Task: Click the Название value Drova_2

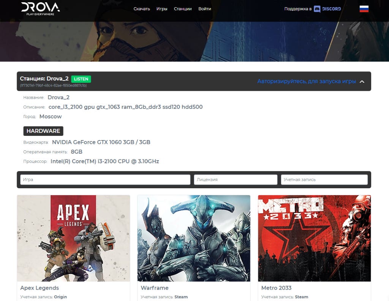Action: (x=59, y=98)
